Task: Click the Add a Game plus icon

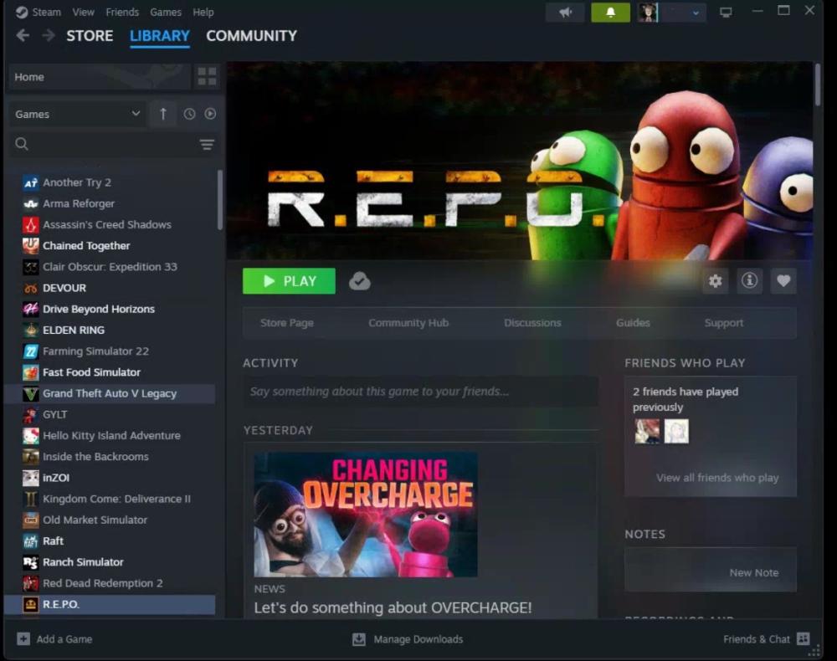Action: [x=23, y=638]
